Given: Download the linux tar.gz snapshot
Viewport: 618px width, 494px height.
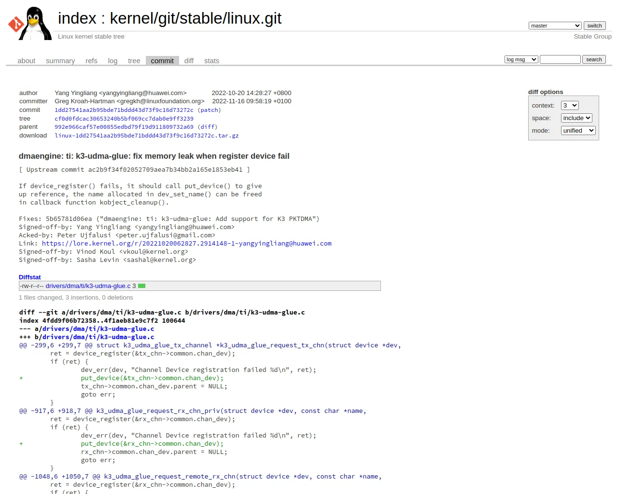Looking at the screenshot, I should point(147,136).
